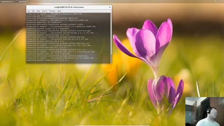Open the Terminal app menu in top bar
Viewport: 224px width, 126px height.
coord(22,1)
